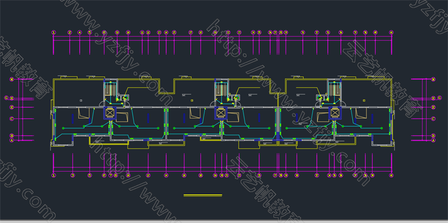448x223 pixels.
Task: Click the middle staircase symbol
Action: [x=219, y=89]
